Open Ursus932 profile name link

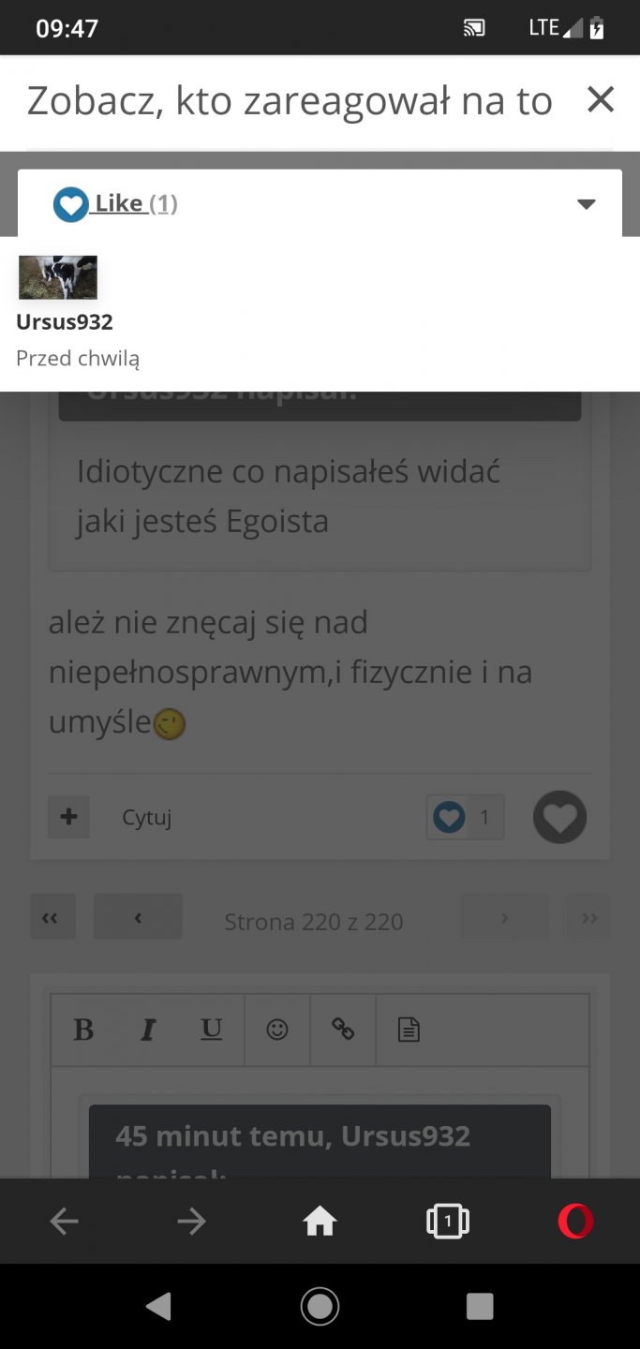[x=65, y=322]
